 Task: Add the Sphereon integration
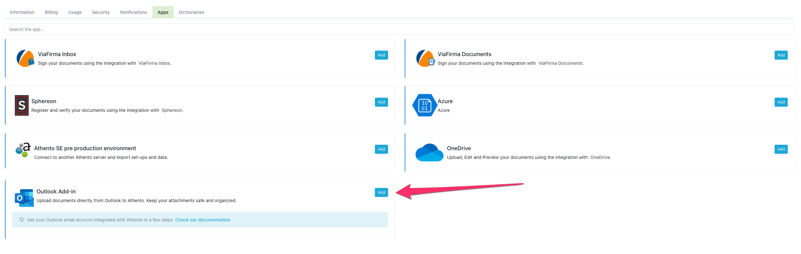point(381,102)
